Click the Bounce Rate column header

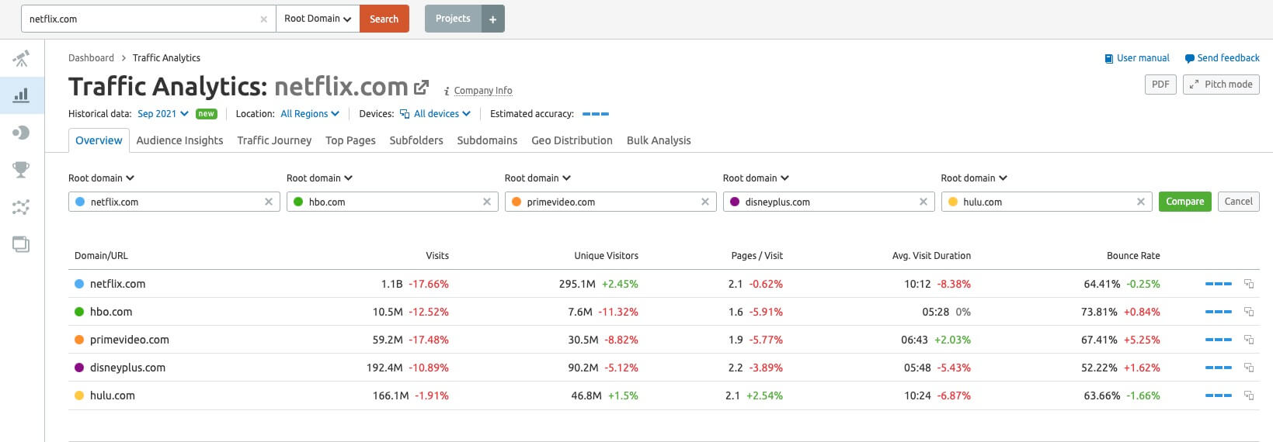1133,256
